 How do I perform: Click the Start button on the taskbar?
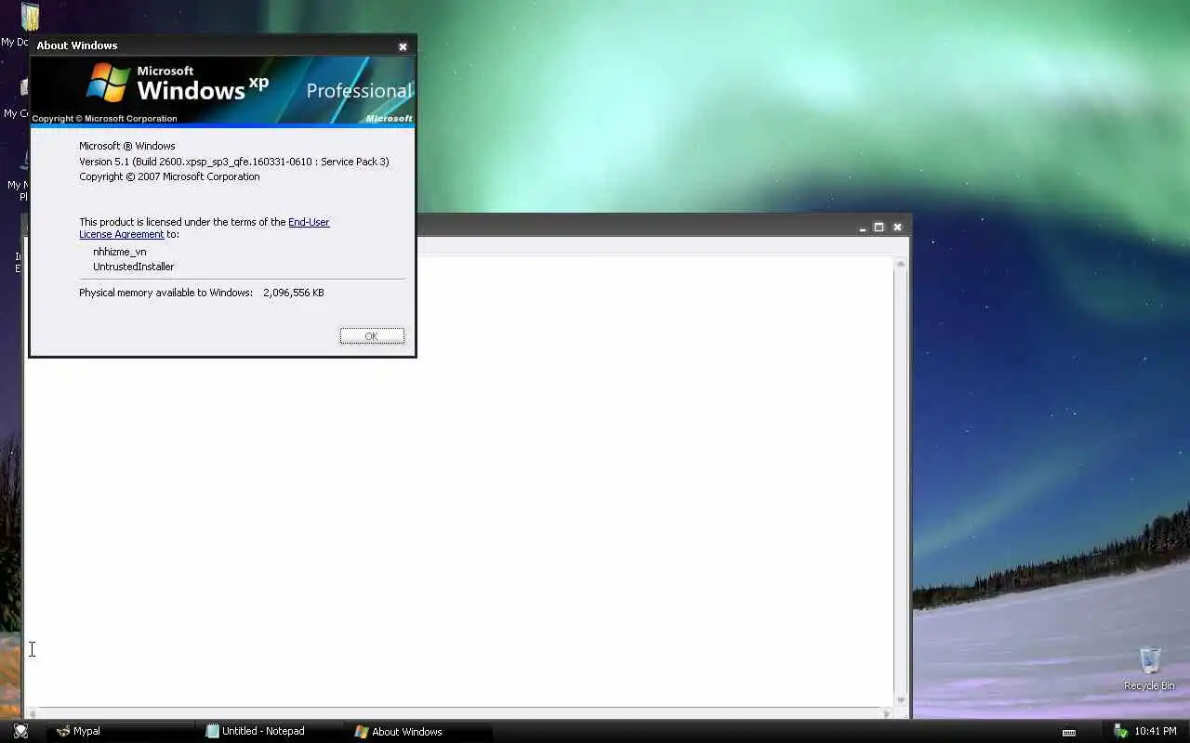point(20,731)
